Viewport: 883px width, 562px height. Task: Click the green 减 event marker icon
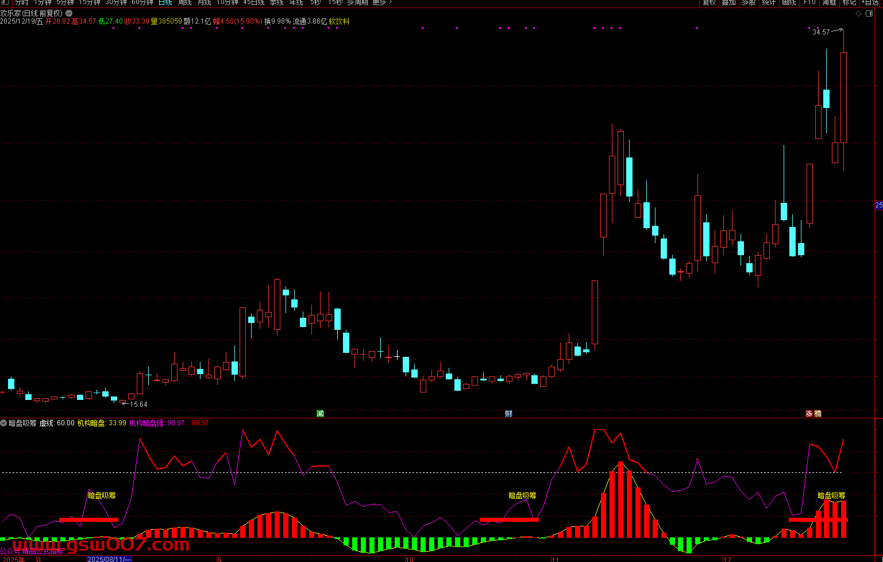pyautogui.click(x=320, y=414)
